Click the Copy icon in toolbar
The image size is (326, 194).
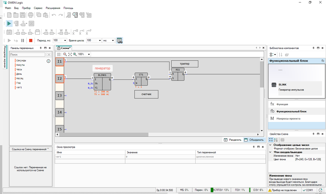coord(39,15)
